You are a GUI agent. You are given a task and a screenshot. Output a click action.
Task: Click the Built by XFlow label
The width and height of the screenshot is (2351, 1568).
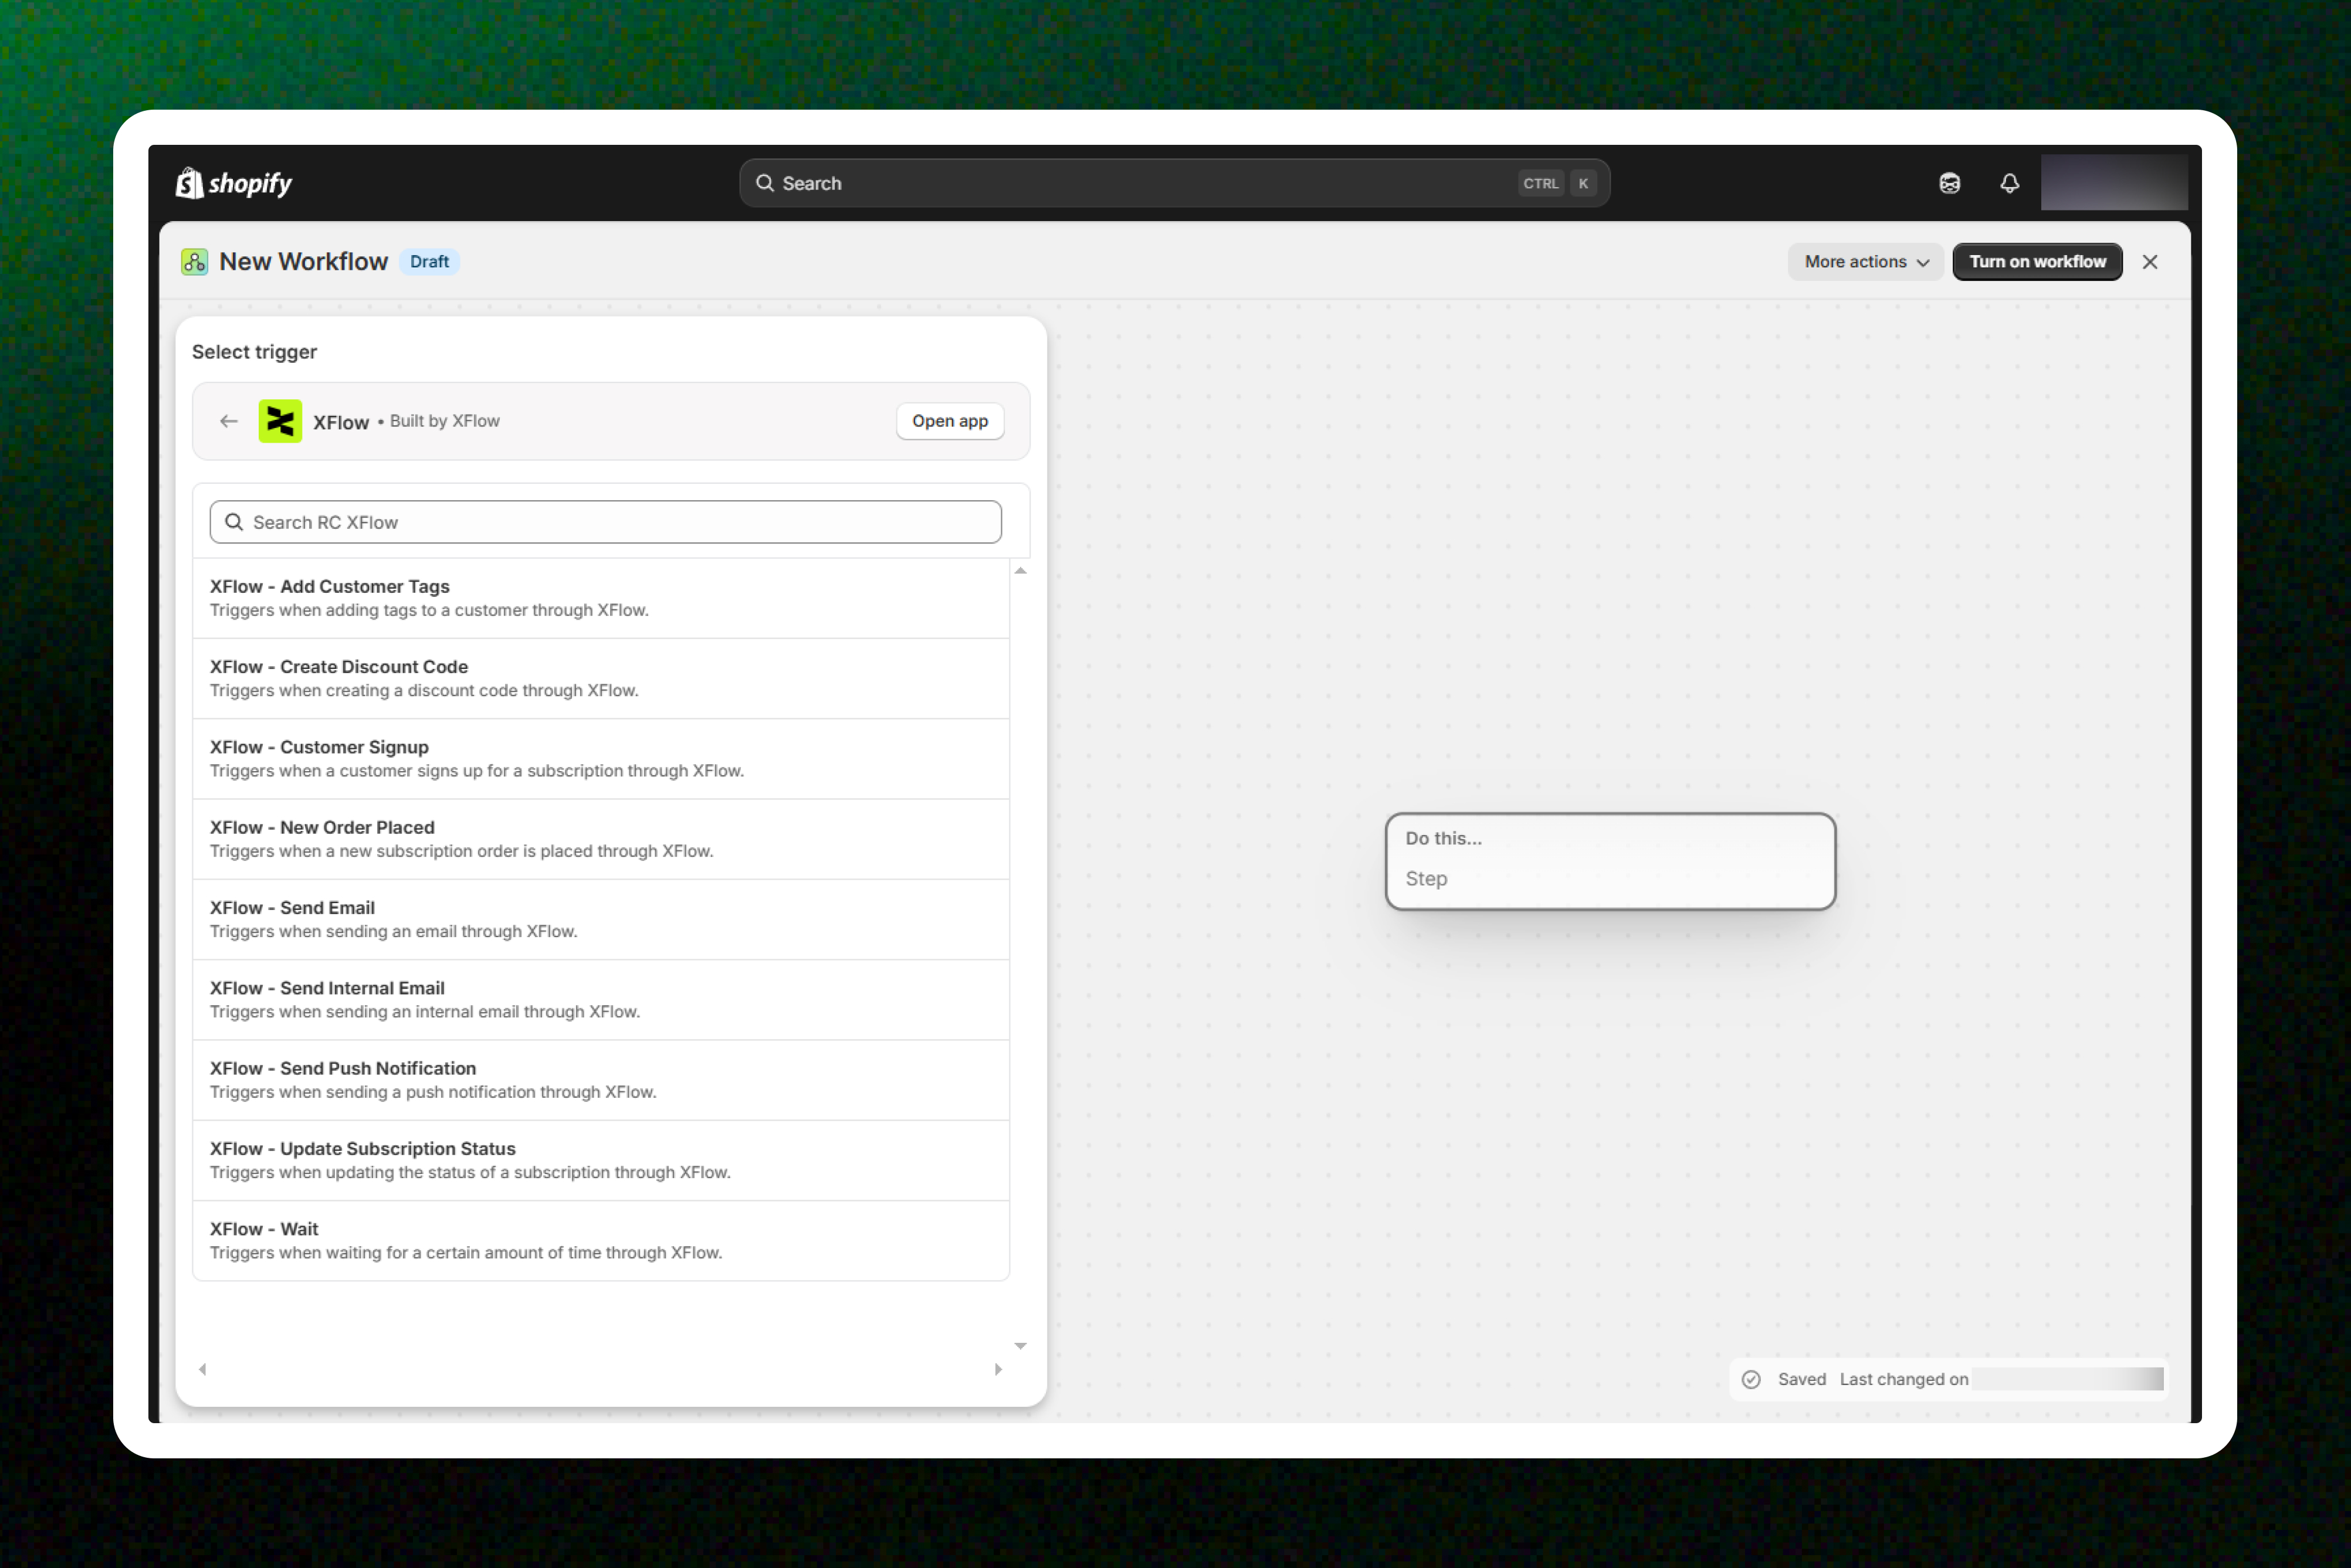click(x=444, y=421)
